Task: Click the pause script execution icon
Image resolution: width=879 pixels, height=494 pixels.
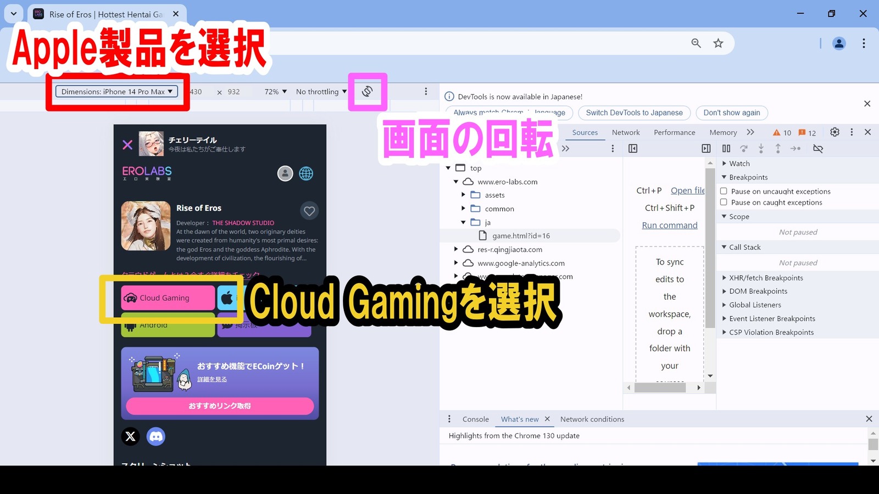Action: click(726, 148)
